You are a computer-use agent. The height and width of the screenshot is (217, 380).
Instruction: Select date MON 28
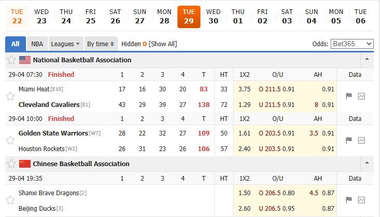click(x=165, y=17)
